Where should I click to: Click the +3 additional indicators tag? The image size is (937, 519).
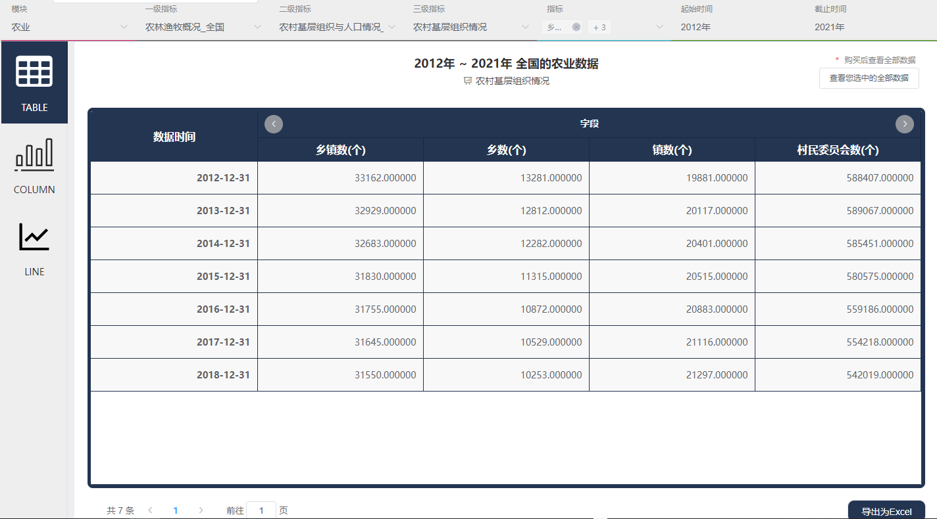click(599, 28)
